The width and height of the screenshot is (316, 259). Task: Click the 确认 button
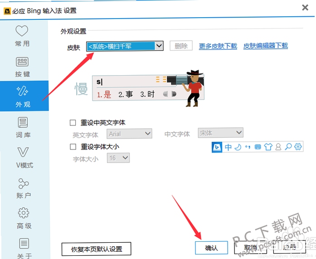point(211,248)
